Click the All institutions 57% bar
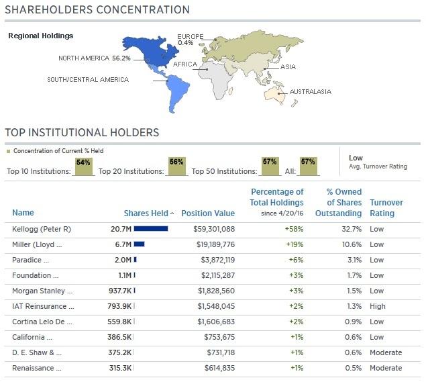 point(309,166)
